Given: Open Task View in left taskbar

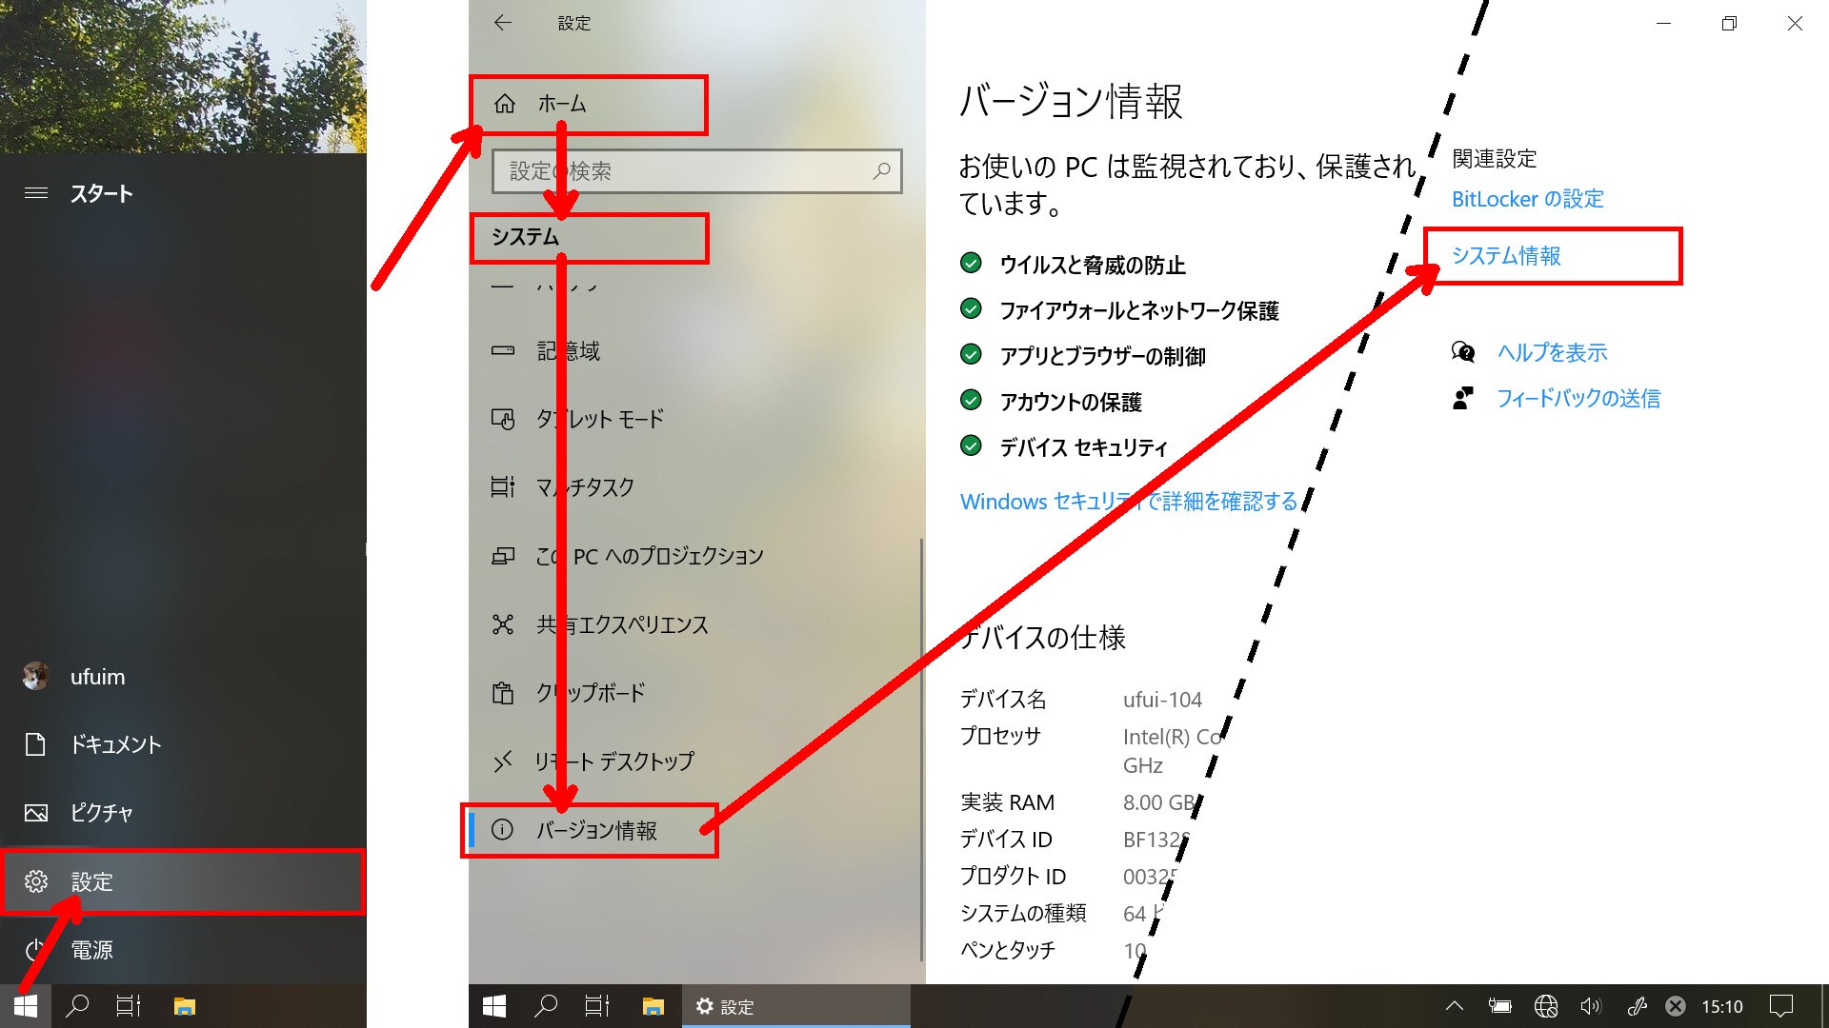Looking at the screenshot, I should (x=129, y=1006).
